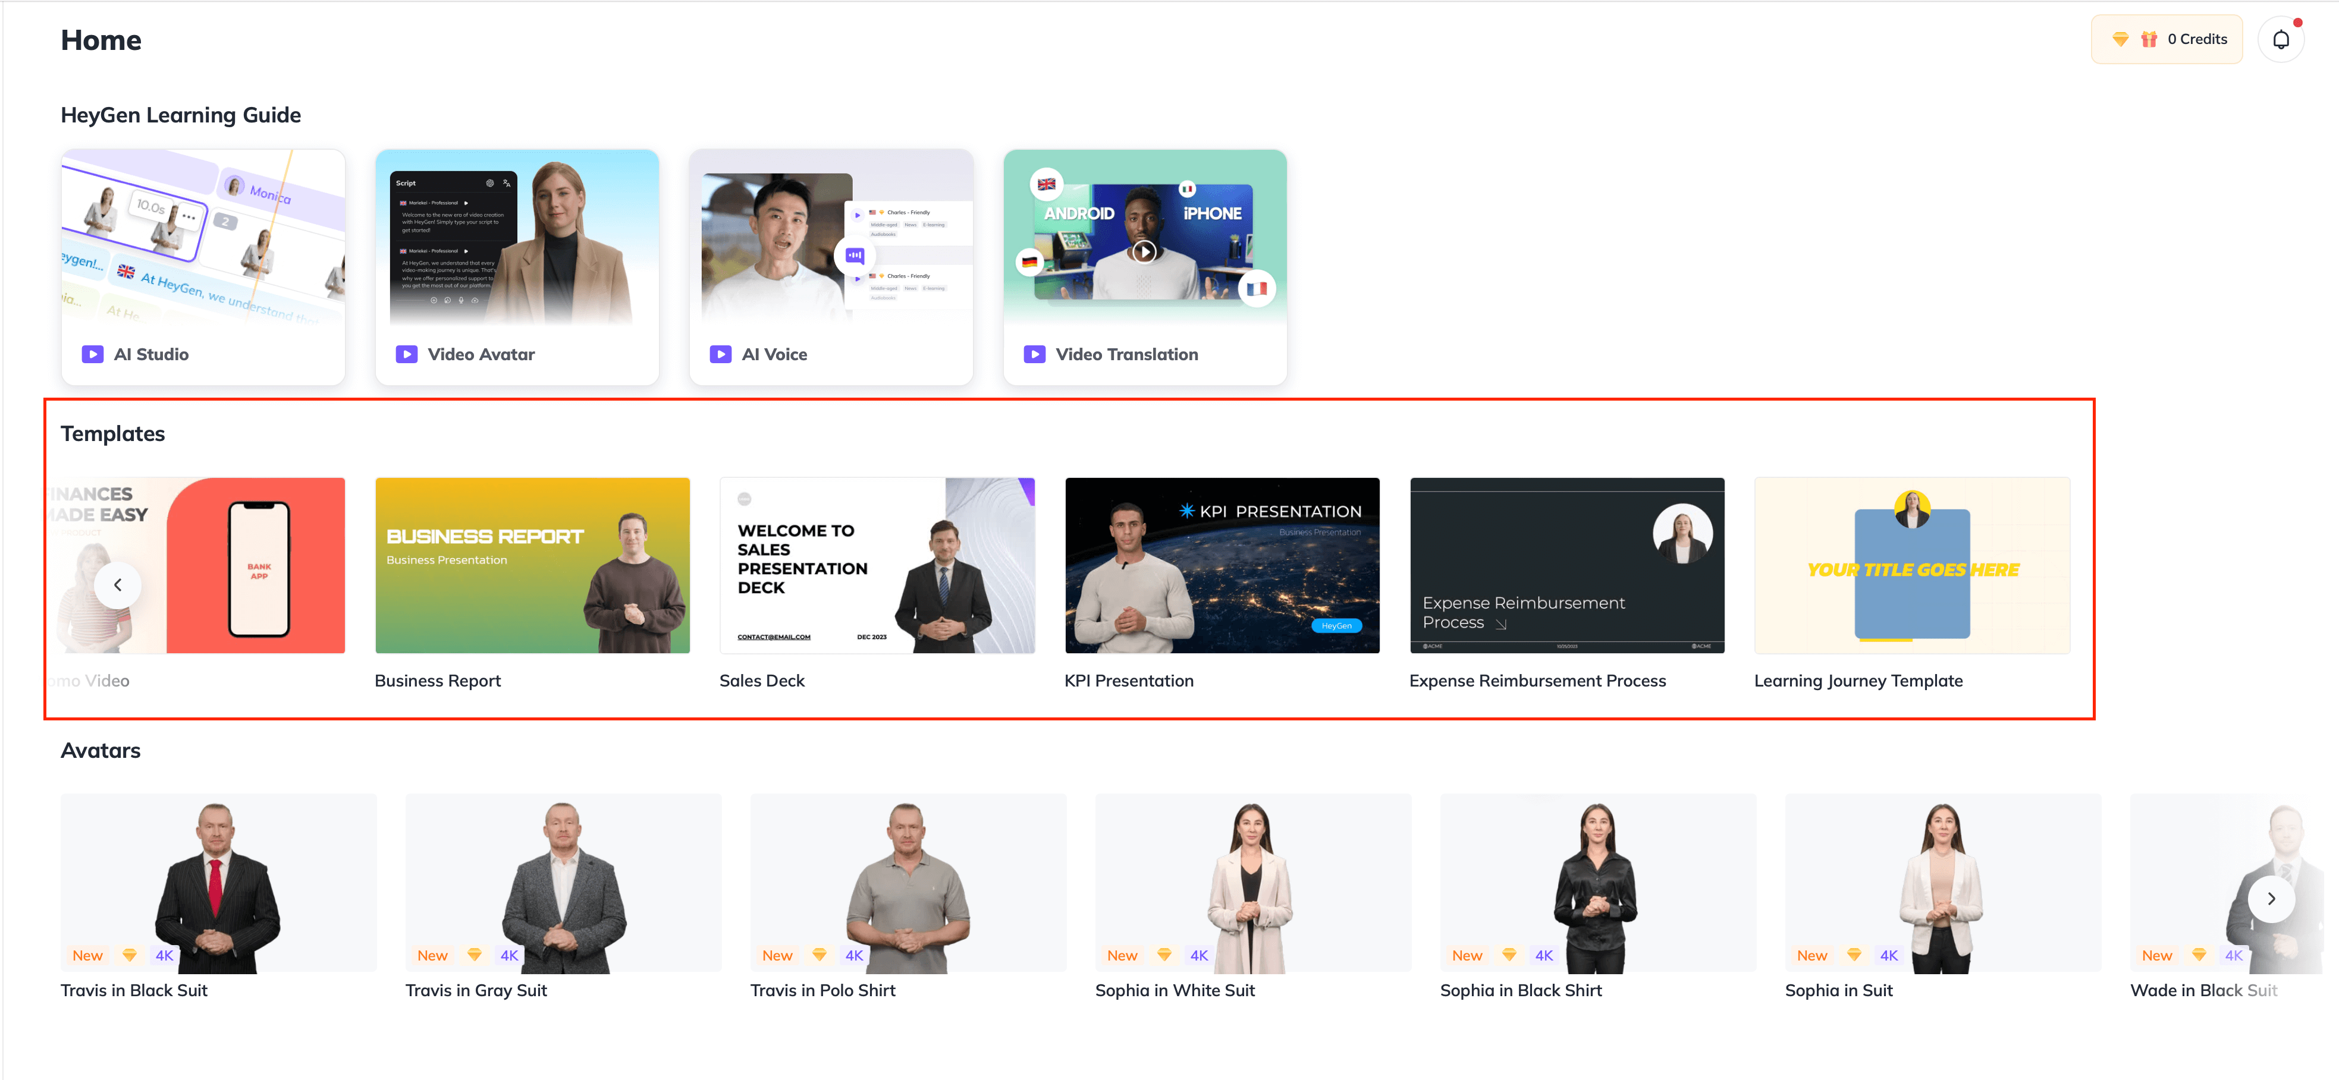Click the Travis in Black Suit name
This screenshot has width=2339, height=1080.
(x=134, y=990)
